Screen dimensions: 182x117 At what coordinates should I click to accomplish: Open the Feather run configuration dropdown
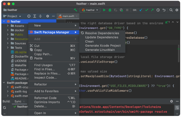point(90,10)
